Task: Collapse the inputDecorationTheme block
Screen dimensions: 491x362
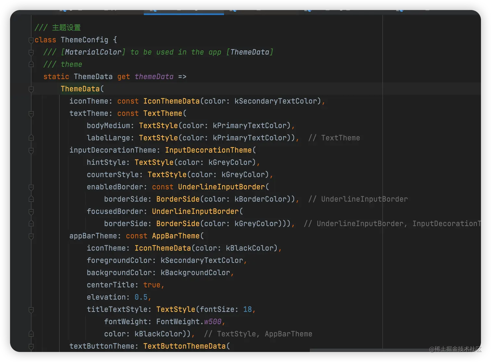Action: 31,151
